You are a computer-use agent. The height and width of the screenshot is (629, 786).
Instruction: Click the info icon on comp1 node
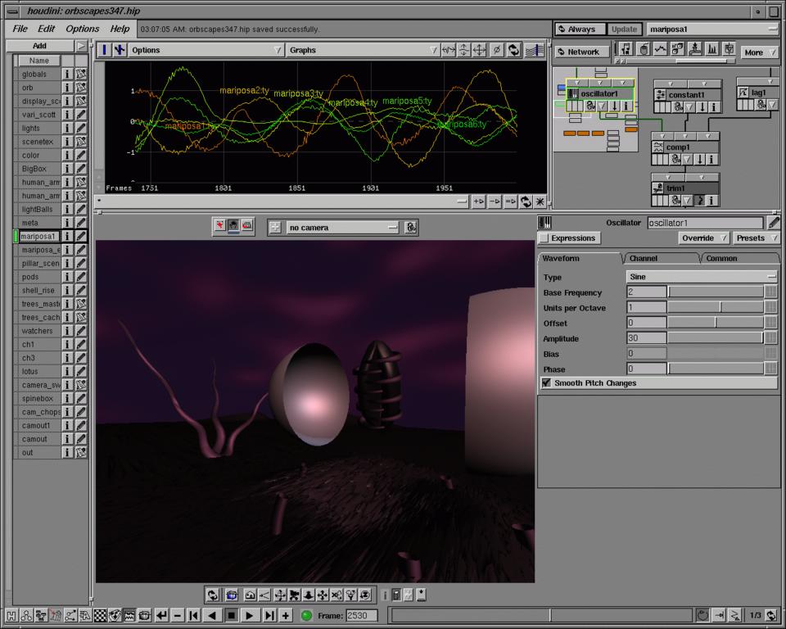[x=712, y=159]
